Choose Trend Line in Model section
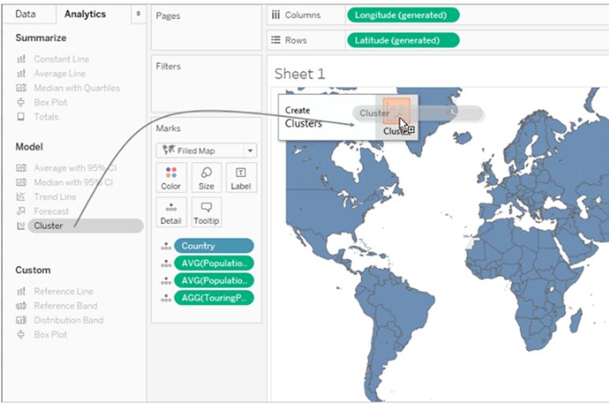This screenshot has height=408, width=609. coord(54,197)
